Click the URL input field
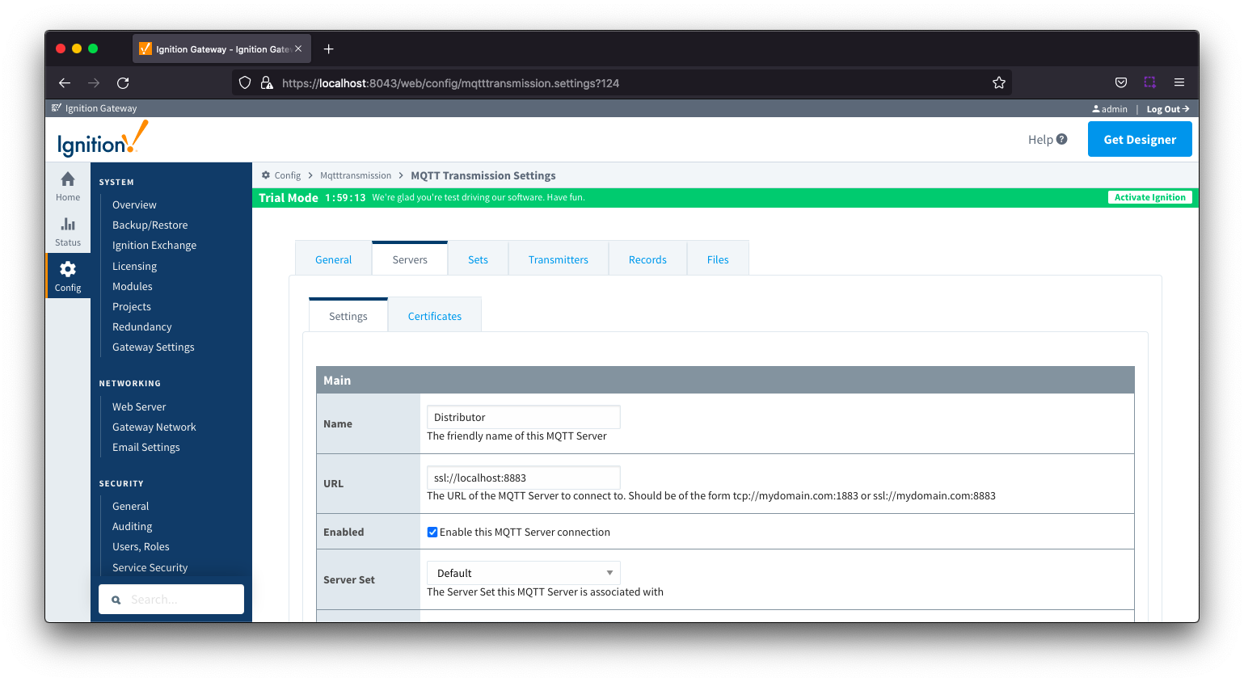Screen dimensions: 1244x682 [x=524, y=478]
